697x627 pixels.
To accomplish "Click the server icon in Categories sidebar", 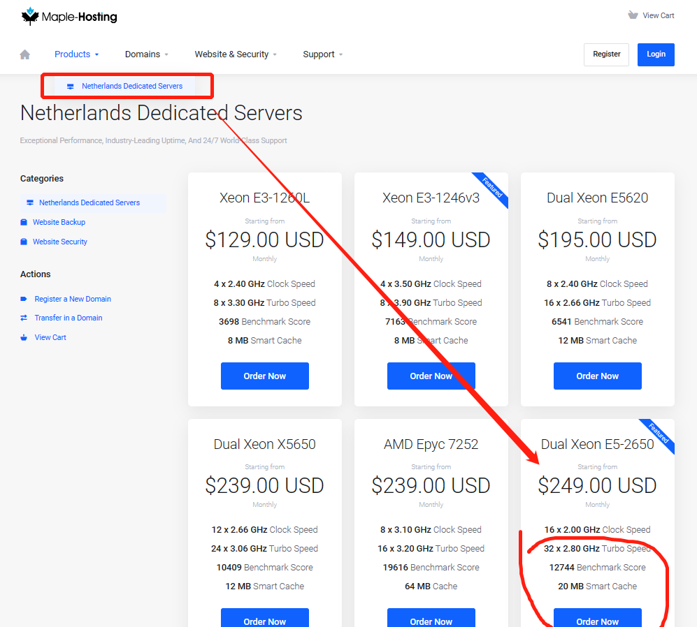I will tap(30, 202).
